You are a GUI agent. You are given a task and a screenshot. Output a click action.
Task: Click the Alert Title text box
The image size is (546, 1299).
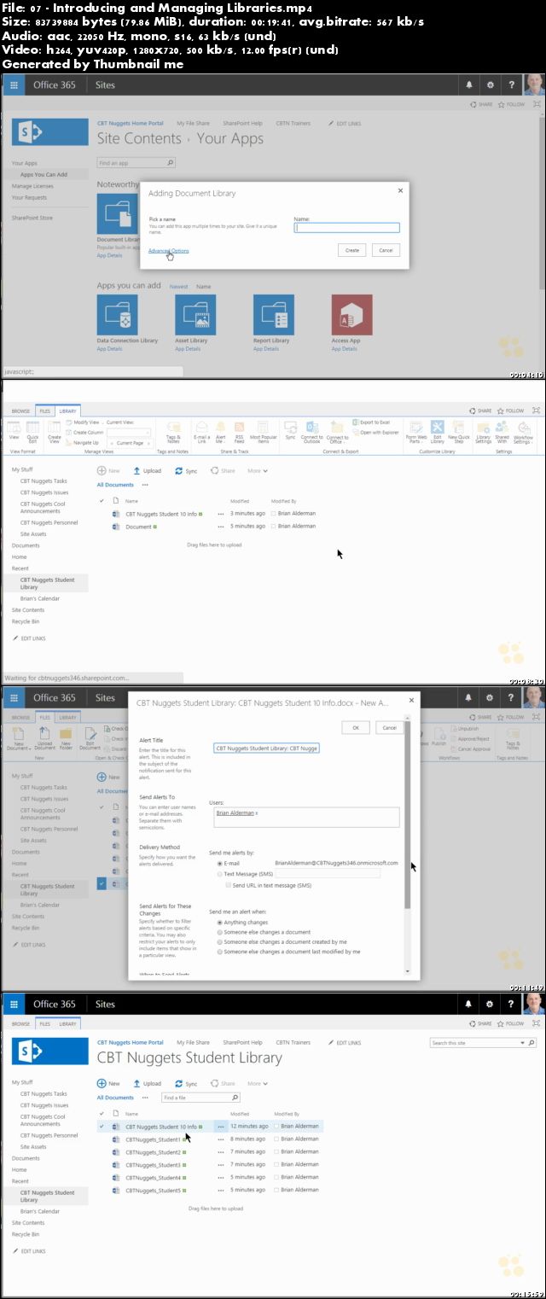pyautogui.click(x=266, y=748)
